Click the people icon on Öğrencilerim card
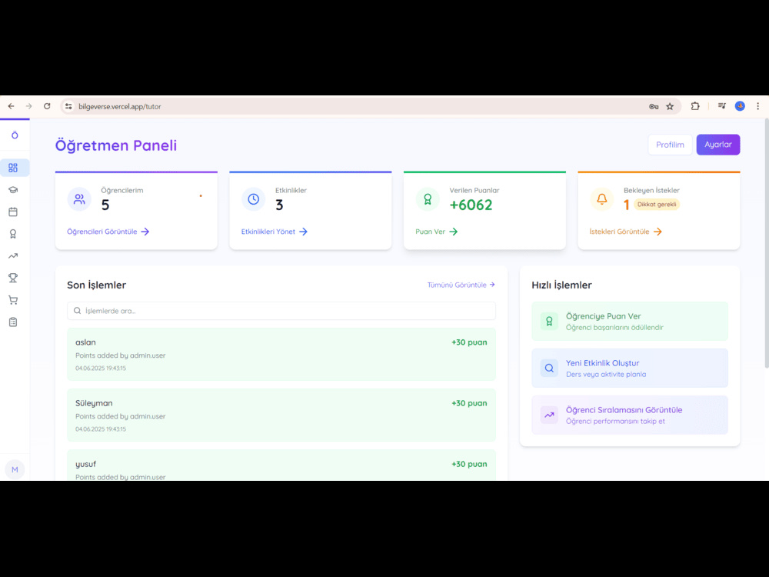 [x=79, y=199]
